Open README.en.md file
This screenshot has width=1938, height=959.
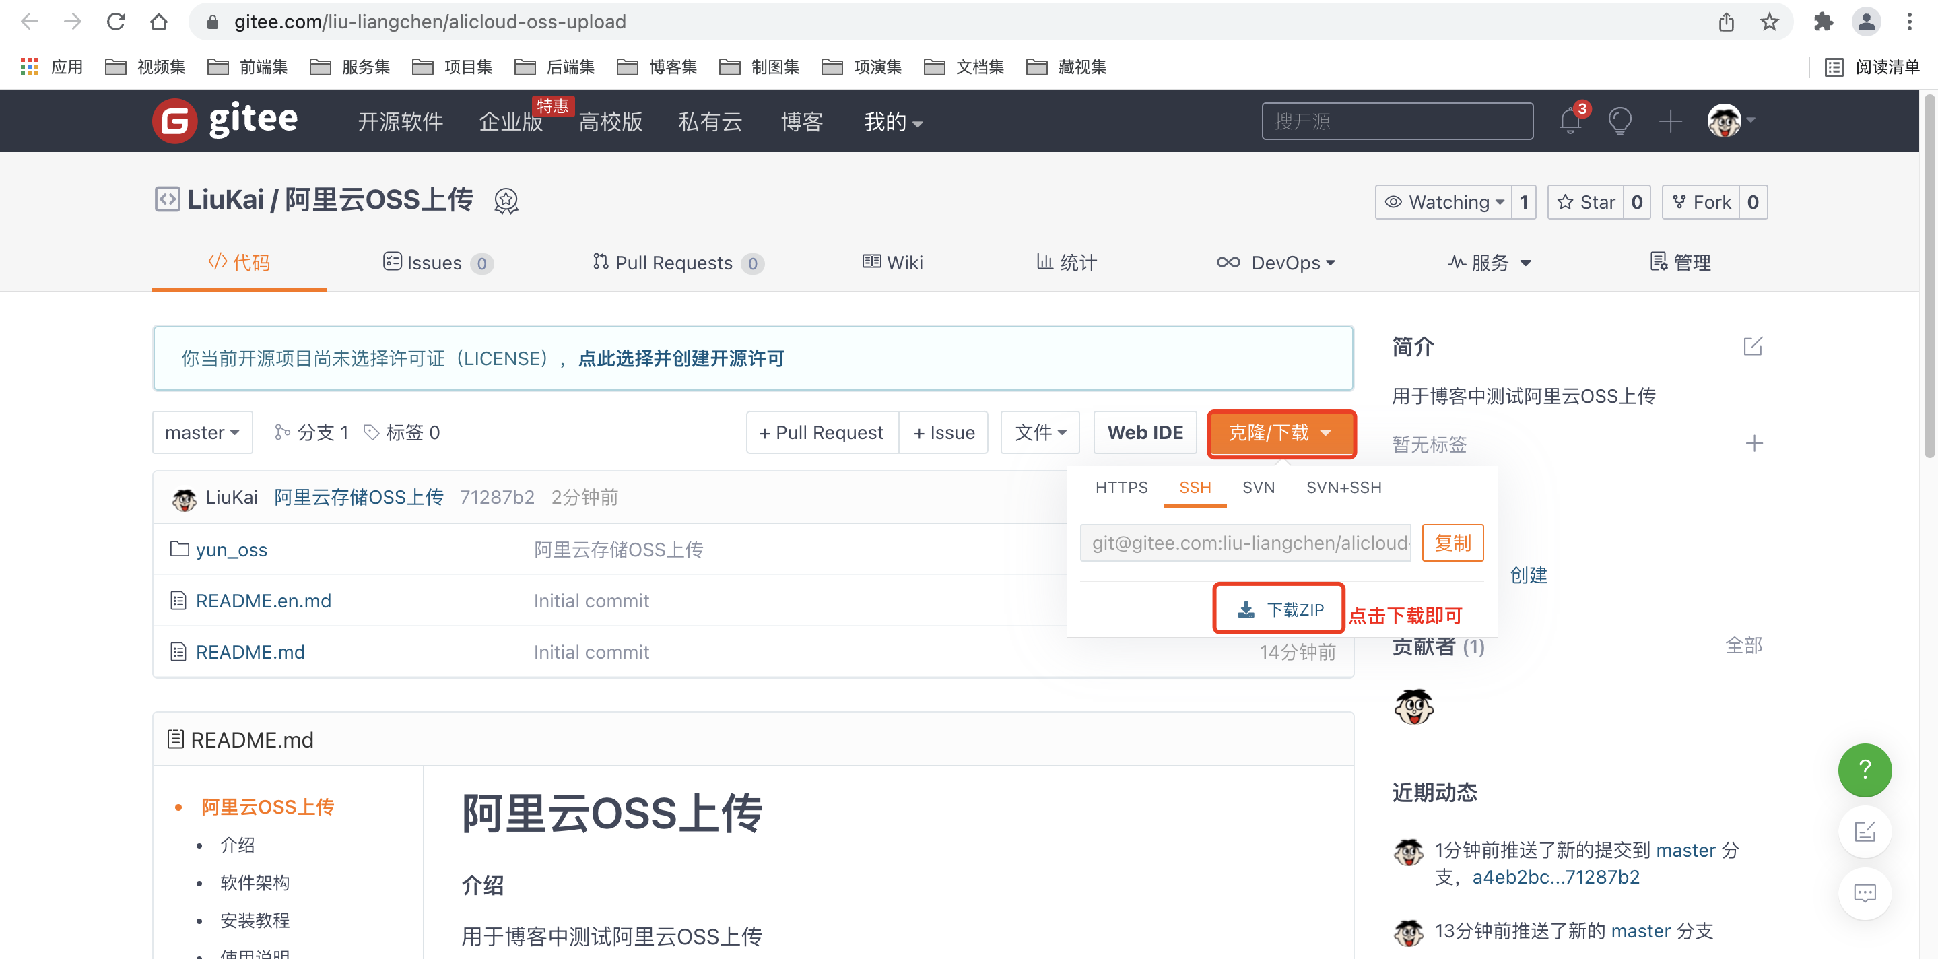[263, 601]
